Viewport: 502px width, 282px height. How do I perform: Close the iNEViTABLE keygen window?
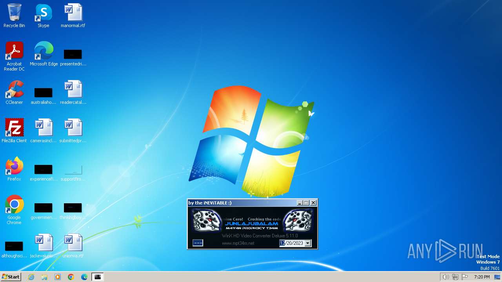pos(313,203)
